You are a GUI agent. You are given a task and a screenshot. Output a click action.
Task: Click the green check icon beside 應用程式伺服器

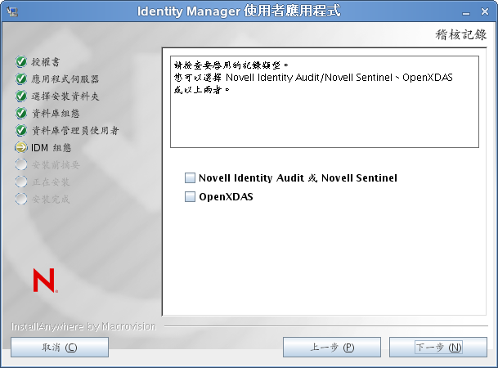(x=21, y=79)
